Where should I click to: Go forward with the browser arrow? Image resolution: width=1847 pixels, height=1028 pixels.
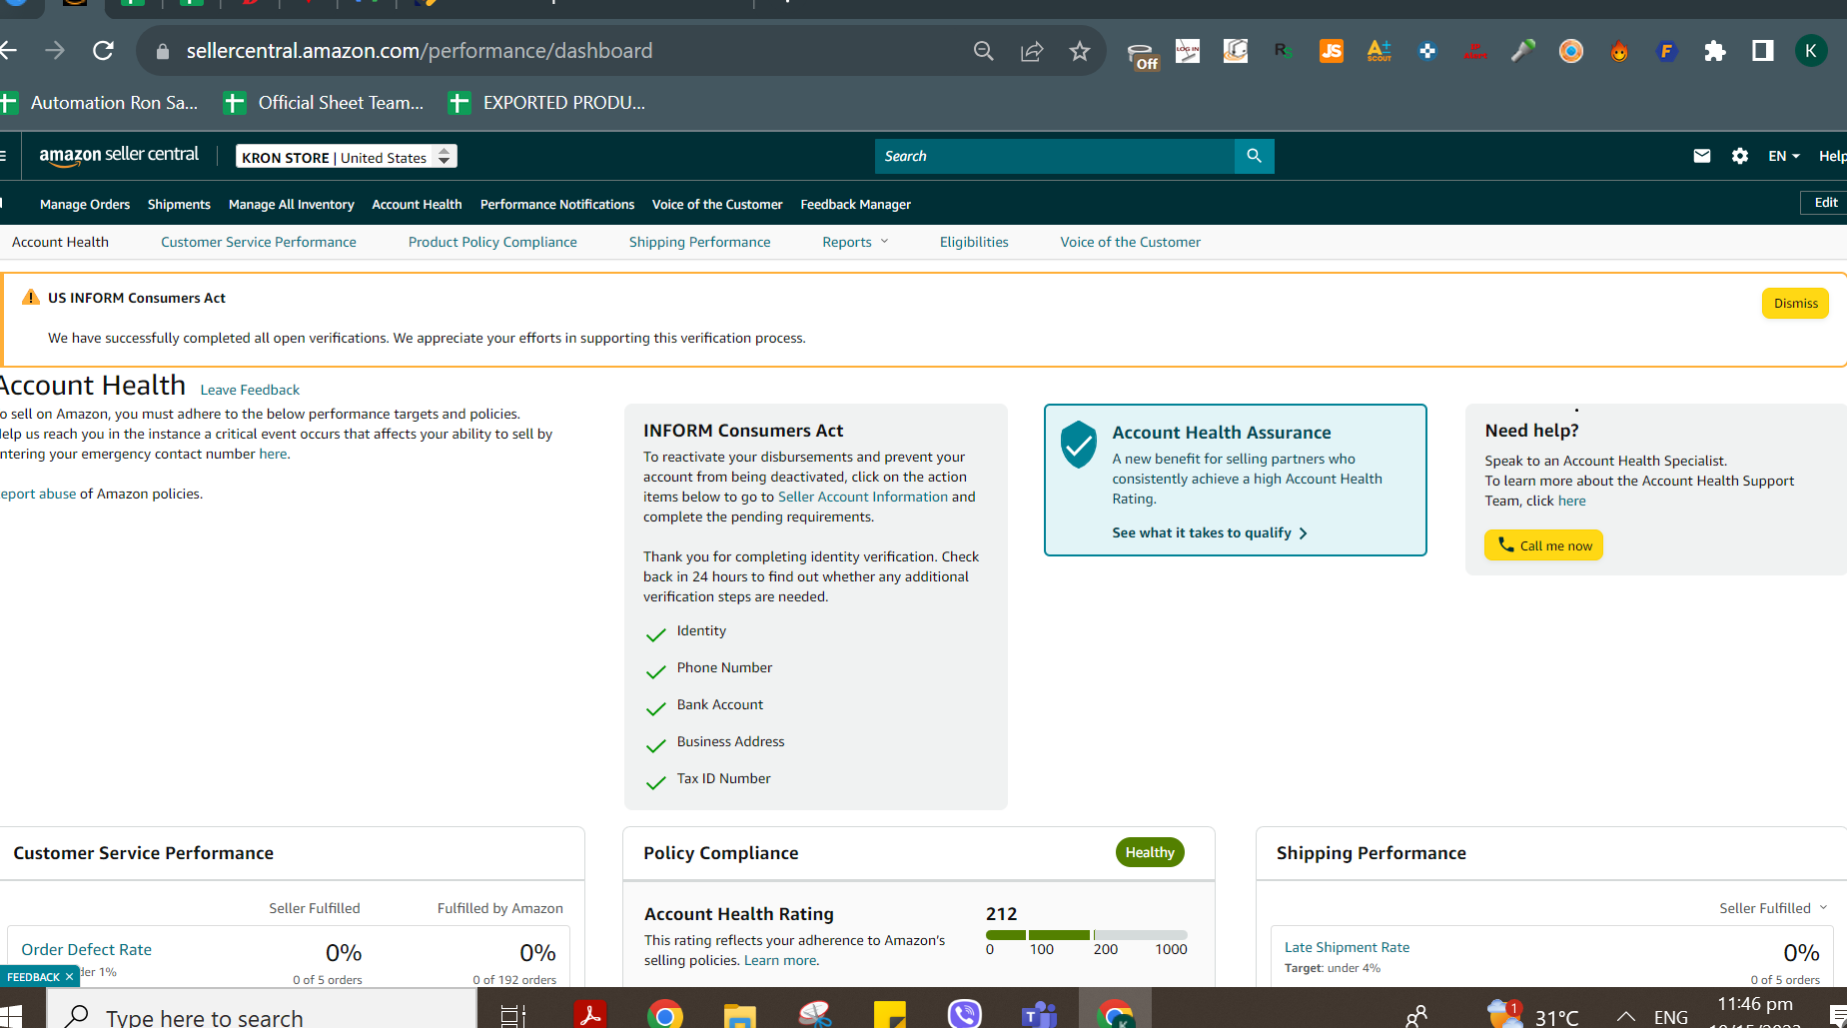(x=55, y=50)
